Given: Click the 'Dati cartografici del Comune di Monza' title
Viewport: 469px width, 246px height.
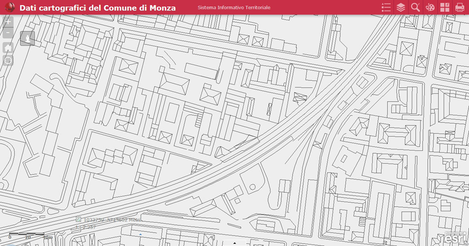Looking at the screenshot, I should click(98, 8).
